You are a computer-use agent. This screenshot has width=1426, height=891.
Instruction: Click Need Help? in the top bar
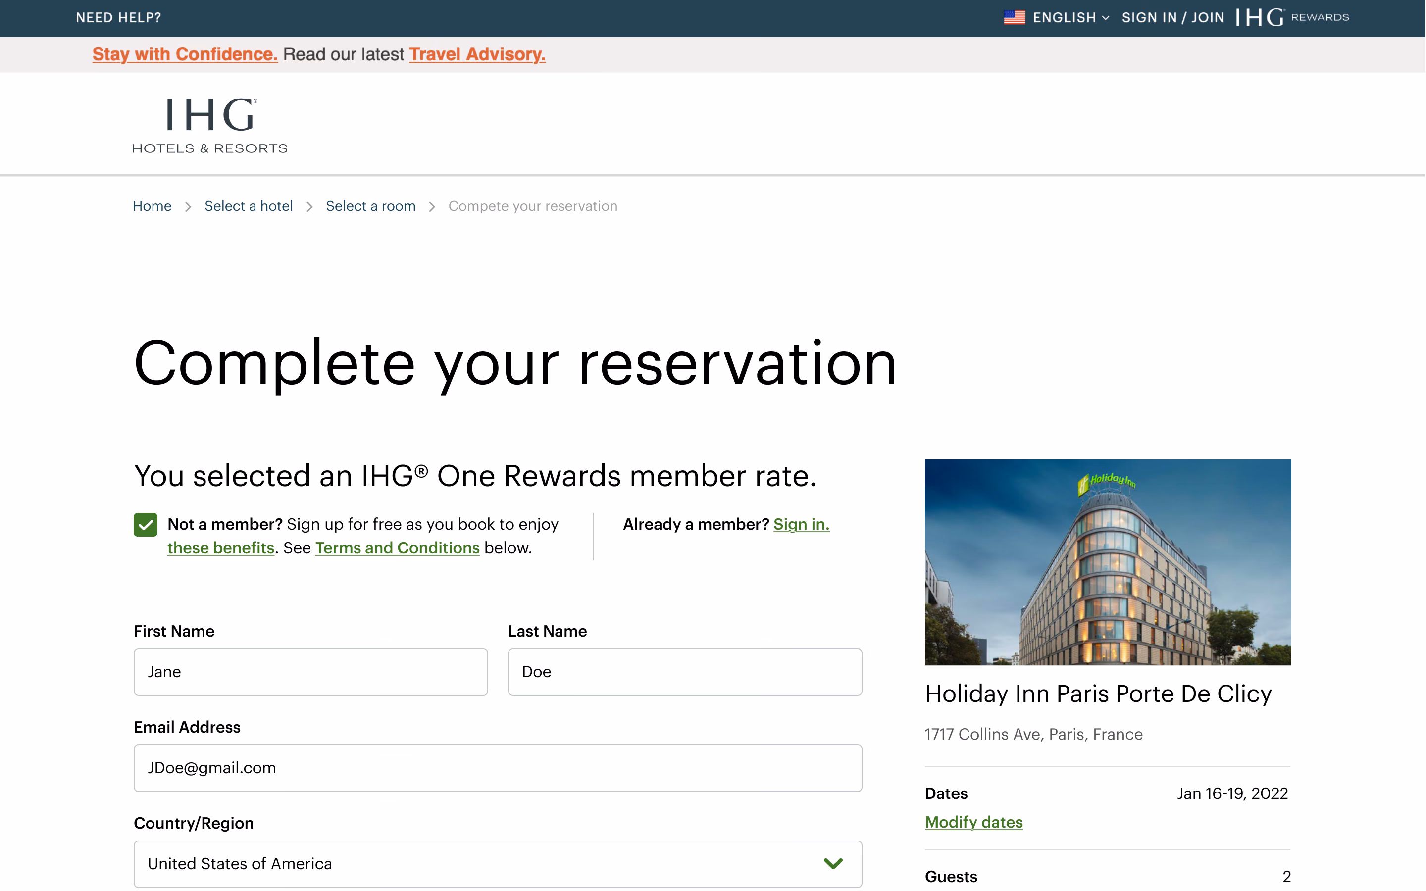(x=118, y=18)
